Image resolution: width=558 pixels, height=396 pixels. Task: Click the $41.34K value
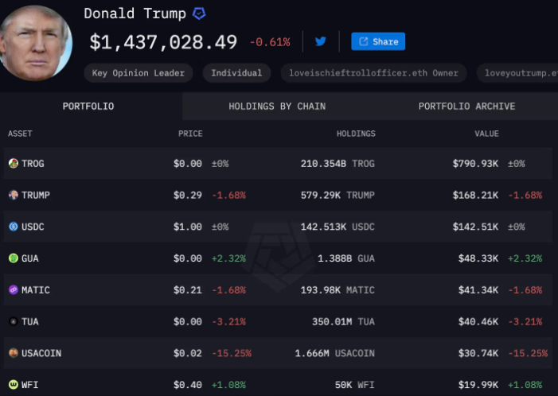478,290
